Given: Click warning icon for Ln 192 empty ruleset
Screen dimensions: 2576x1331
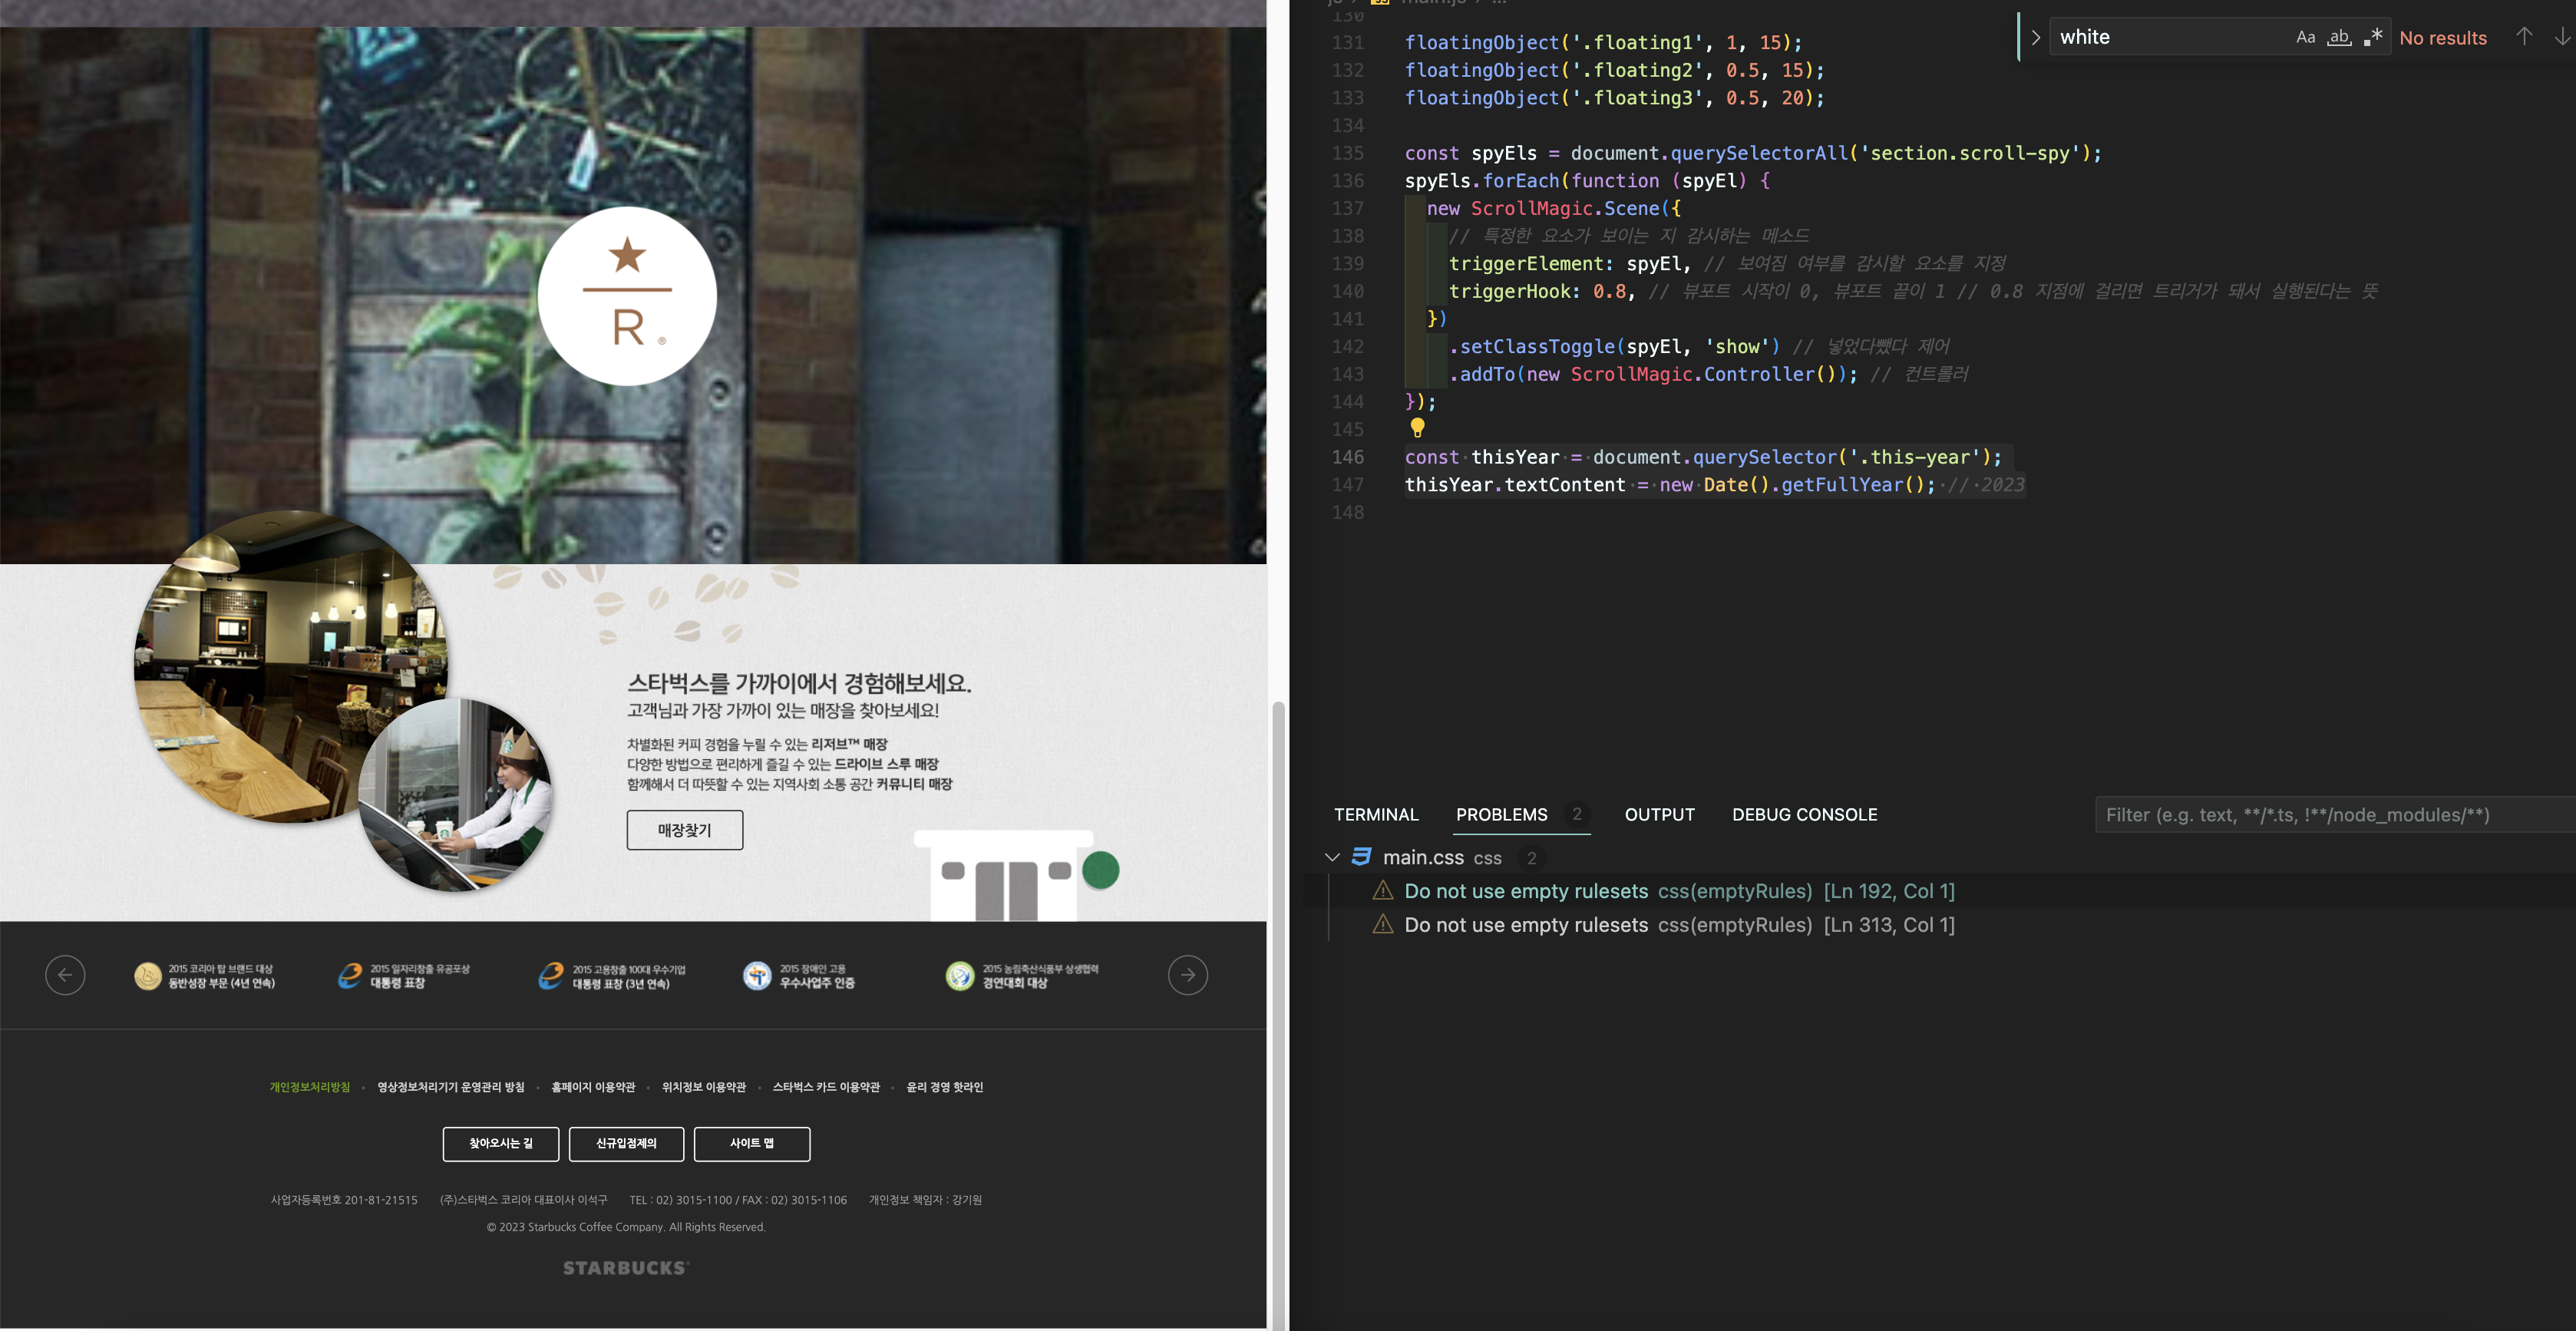Looking at the screenshot, I should coord(1383,891).
